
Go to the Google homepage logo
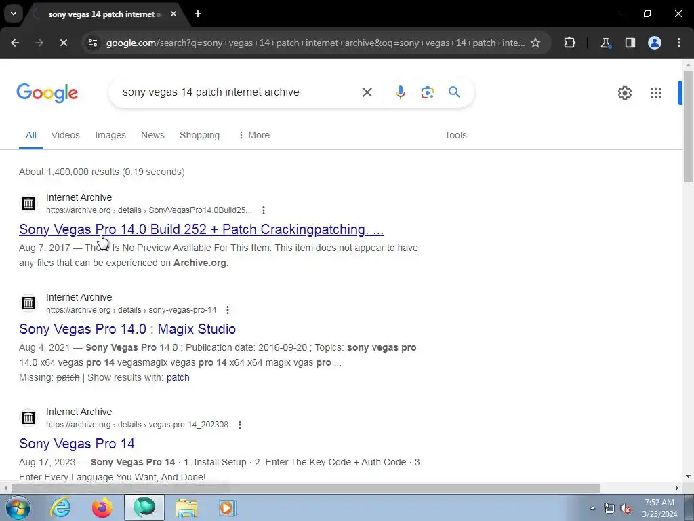(47, 92)
